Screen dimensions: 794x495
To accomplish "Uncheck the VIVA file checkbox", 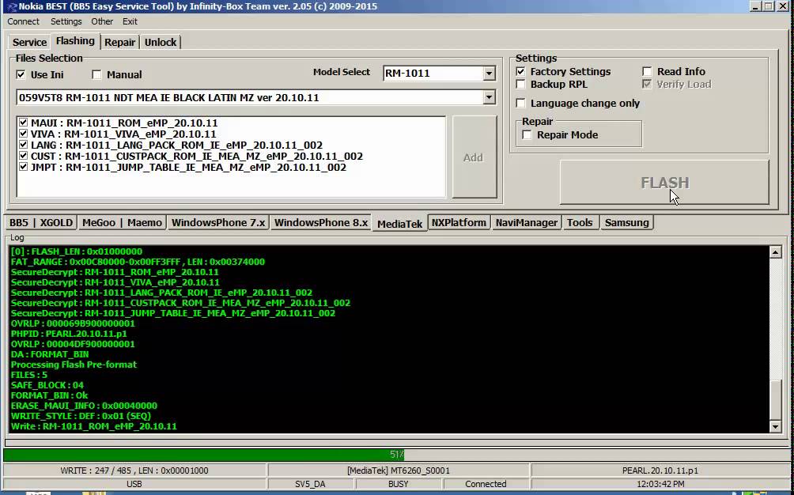I will pos(23,134).
